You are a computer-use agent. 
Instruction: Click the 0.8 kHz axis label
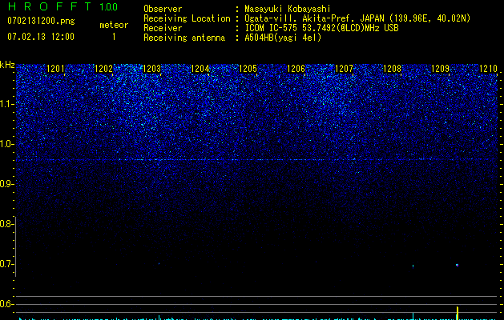tap(6, 224)
